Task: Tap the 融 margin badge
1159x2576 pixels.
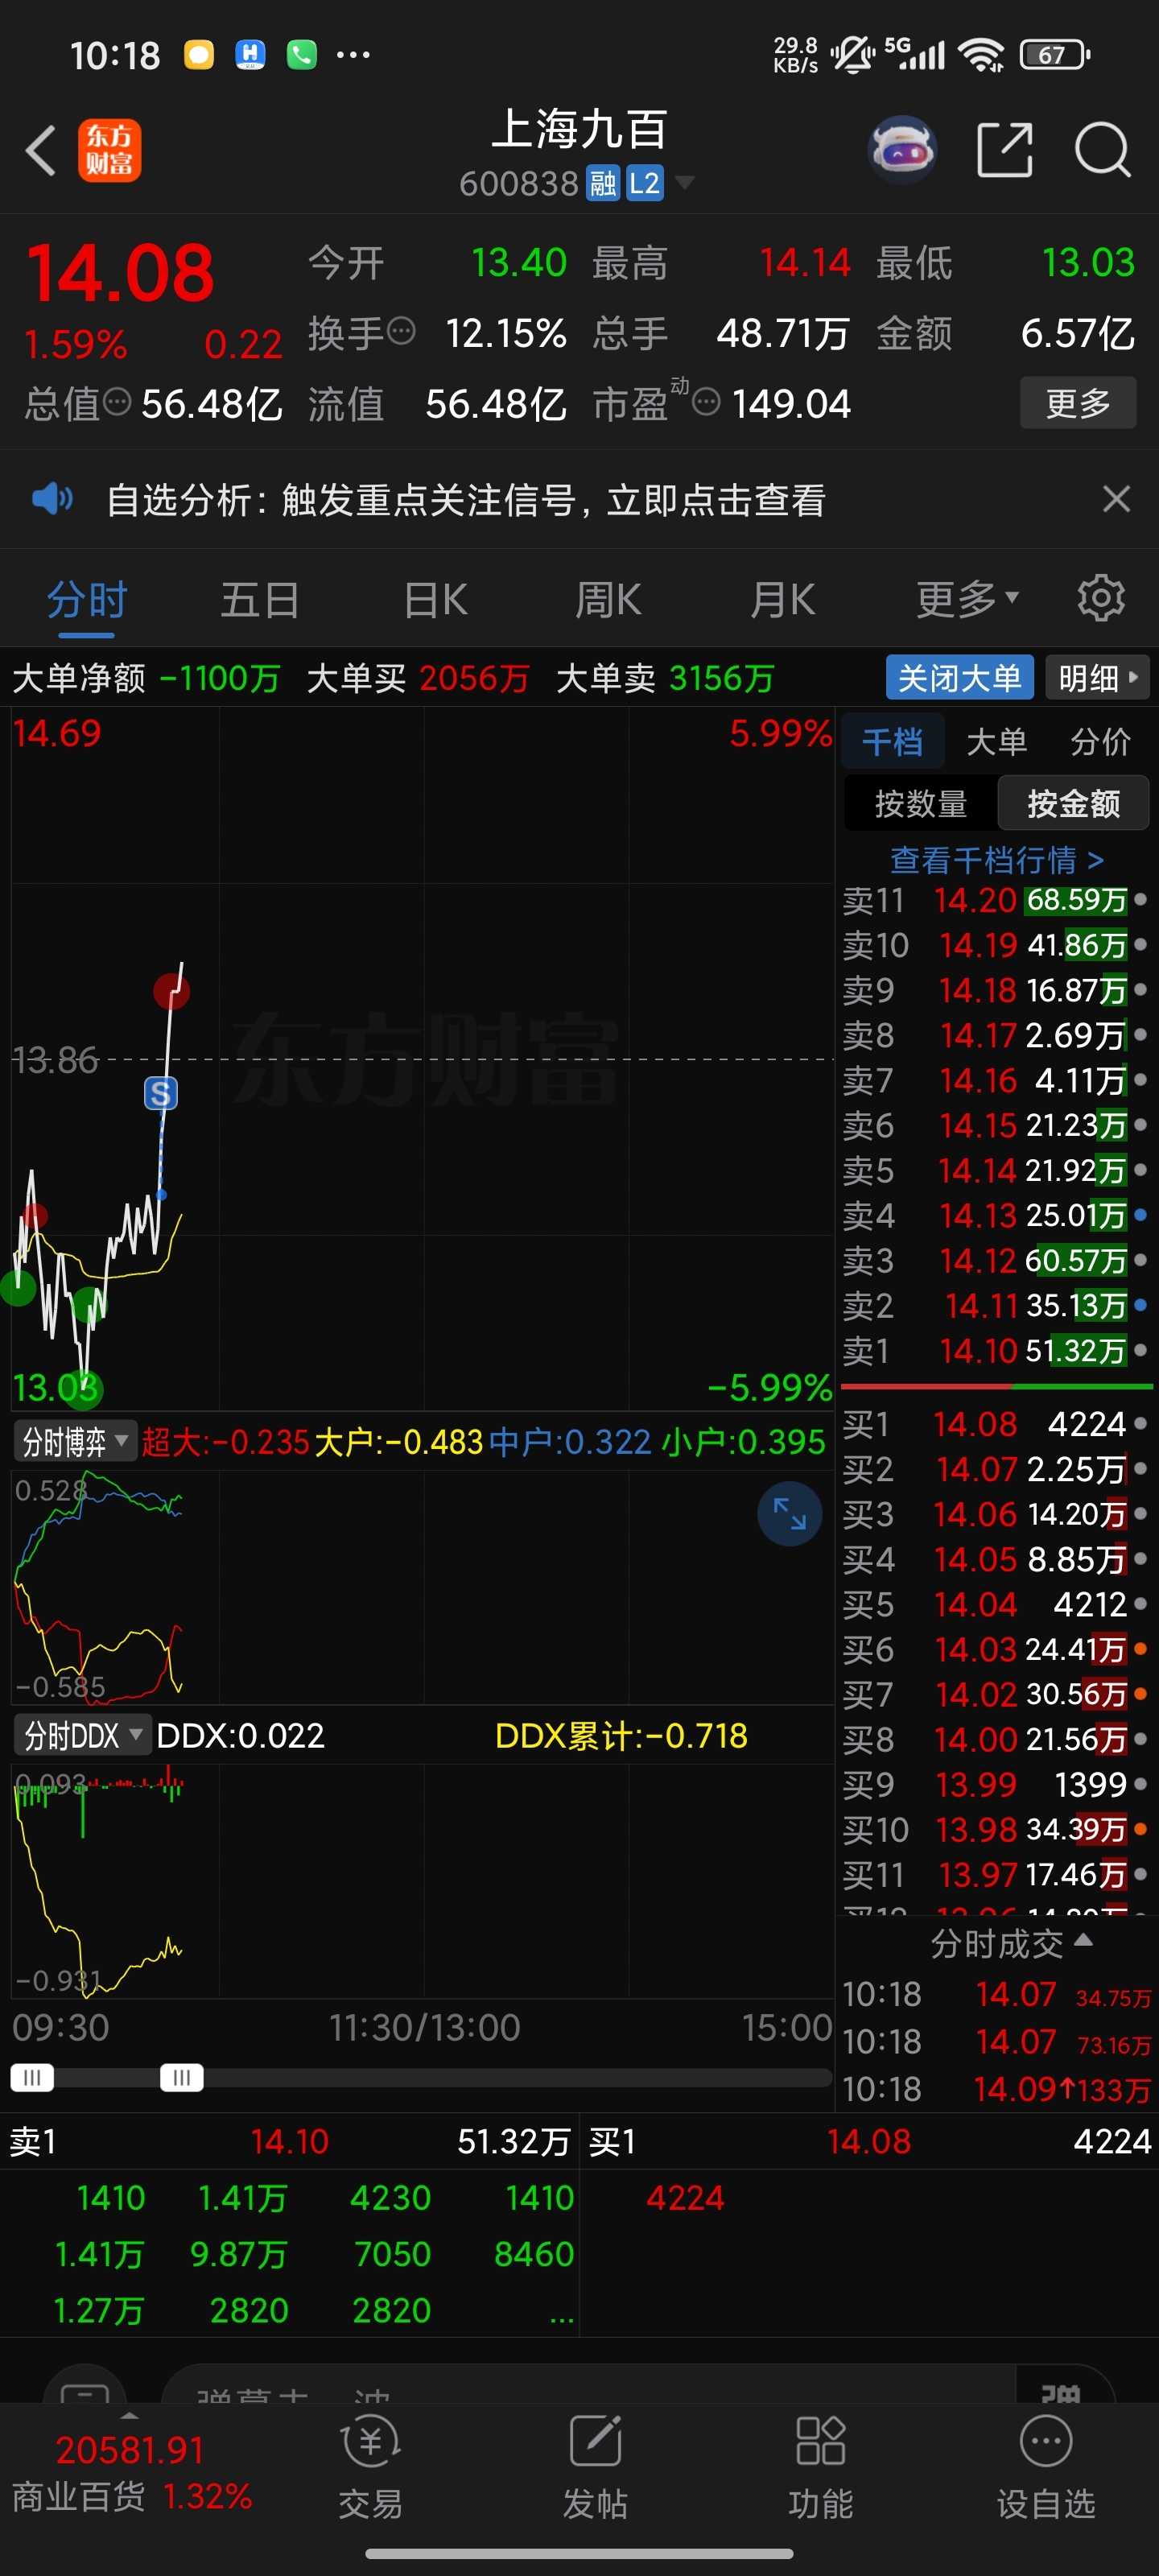Action: point(603,183)
